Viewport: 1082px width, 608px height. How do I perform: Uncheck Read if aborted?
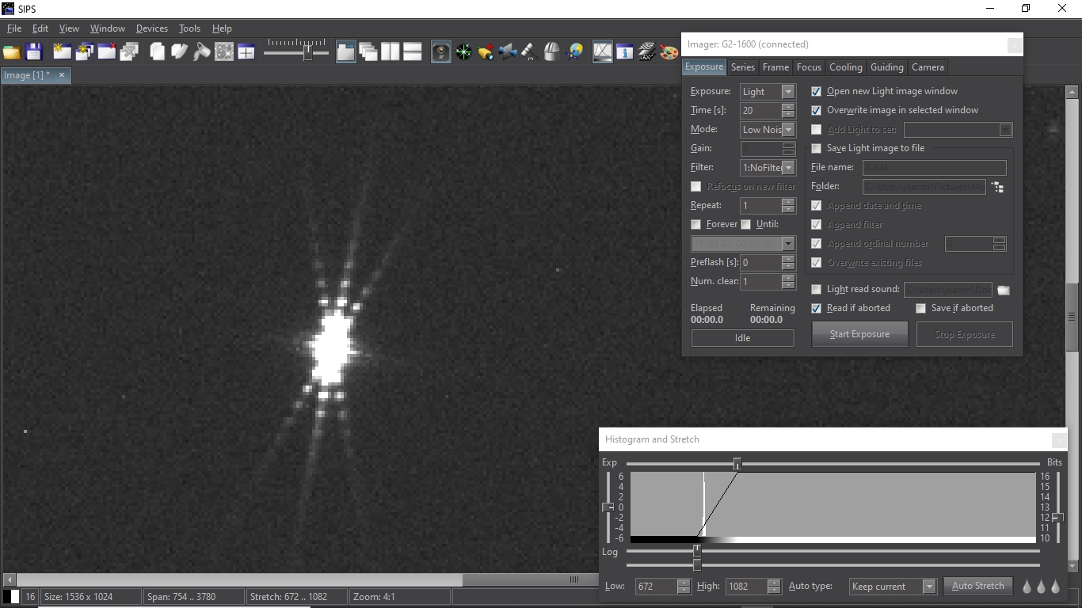(816, 308)
